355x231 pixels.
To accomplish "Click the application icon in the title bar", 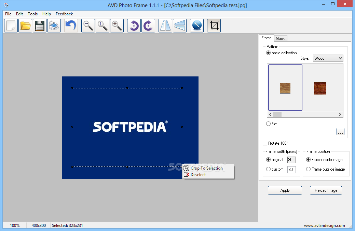I will (6, 5).
